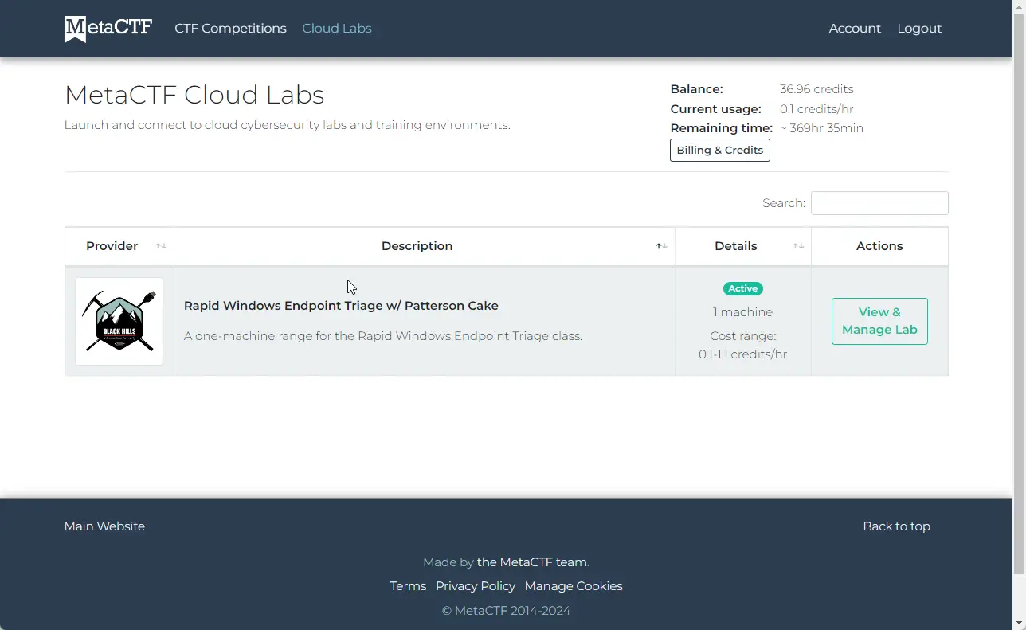1026x630 pixels.
Task: Click the Actions column header
Action: coord(879,246)
